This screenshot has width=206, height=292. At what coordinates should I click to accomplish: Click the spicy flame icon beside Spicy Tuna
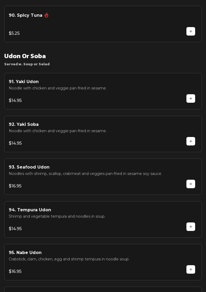point(46,15)
